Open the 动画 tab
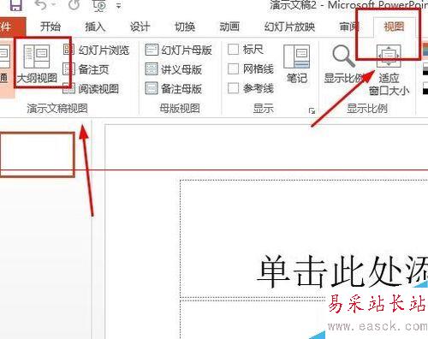 [229, 27]
